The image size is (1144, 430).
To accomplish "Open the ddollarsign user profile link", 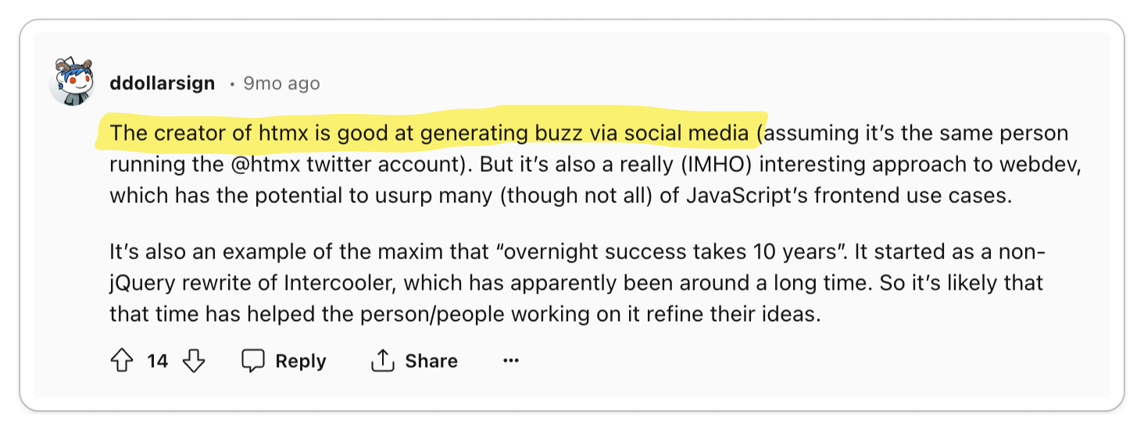I will click(x=163, y=83).
